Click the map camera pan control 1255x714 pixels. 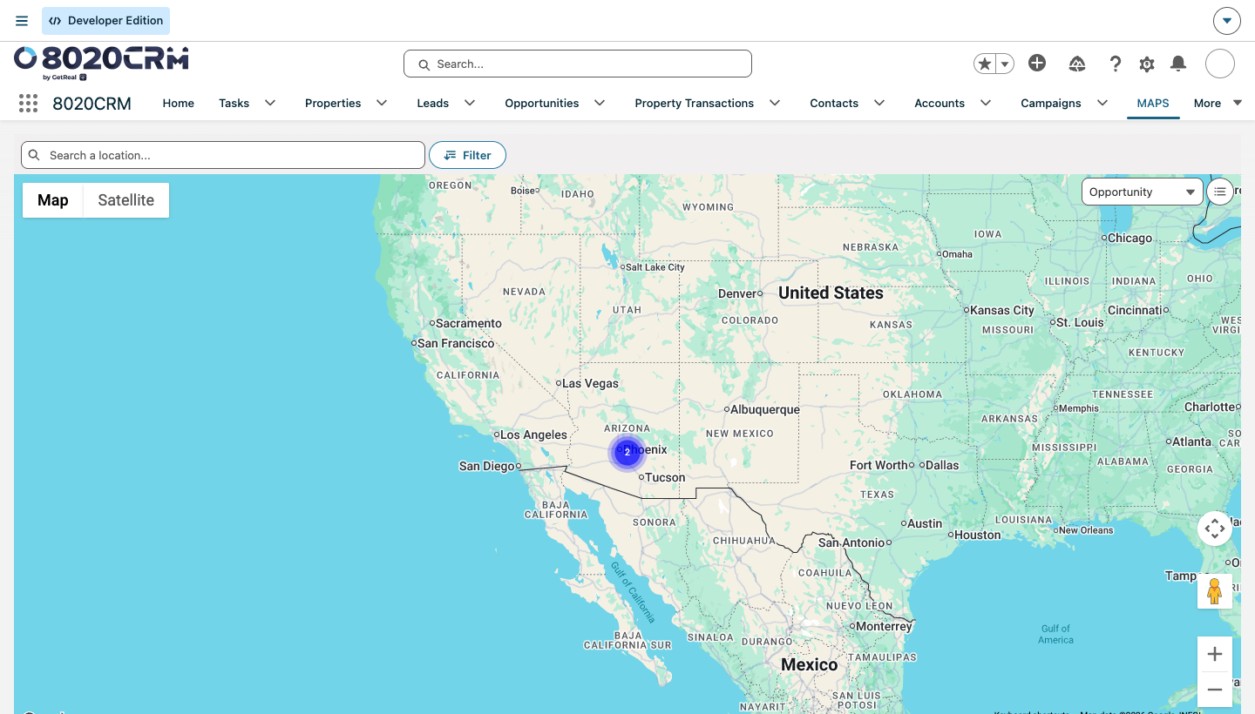point(1215,529)
